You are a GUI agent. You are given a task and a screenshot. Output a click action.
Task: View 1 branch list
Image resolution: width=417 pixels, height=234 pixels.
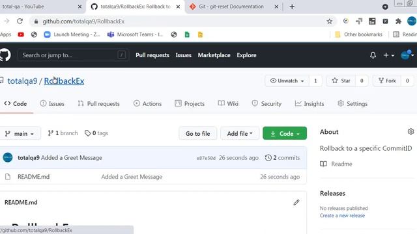(x=63, y=133)
